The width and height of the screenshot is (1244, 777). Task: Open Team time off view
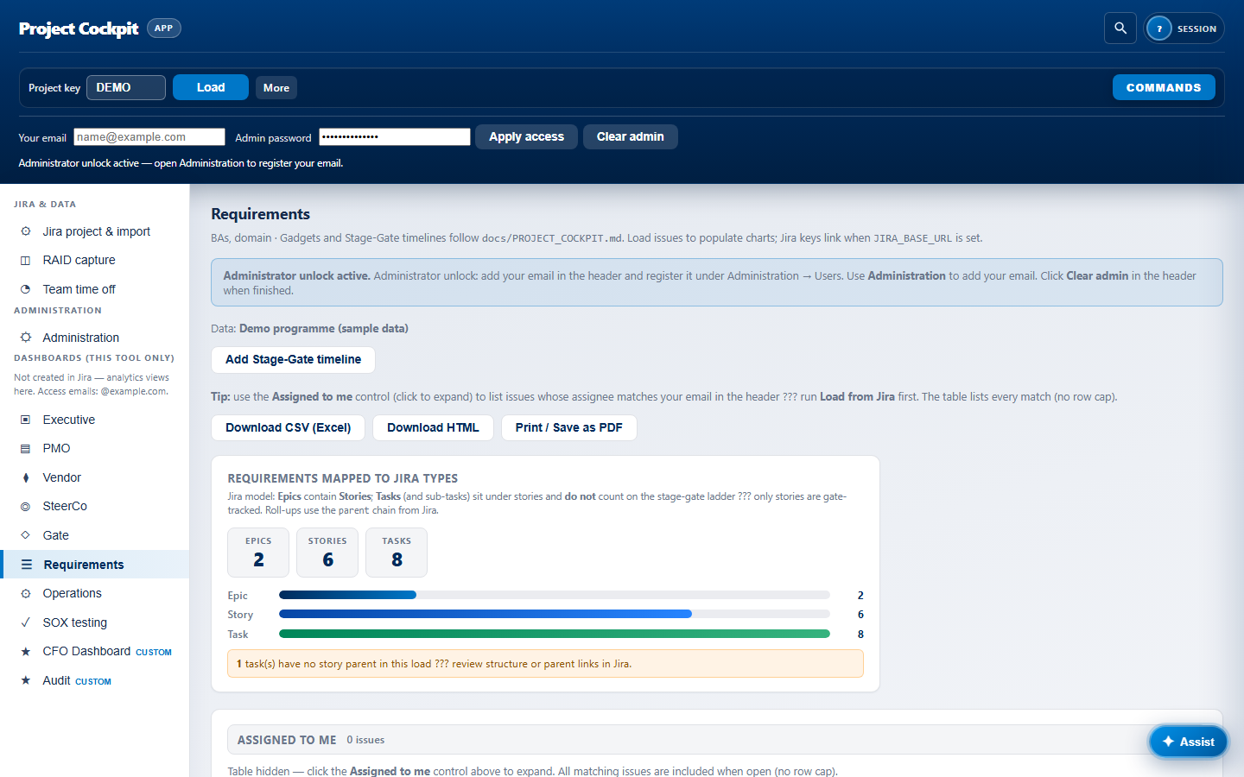click(x=95, y=289)
